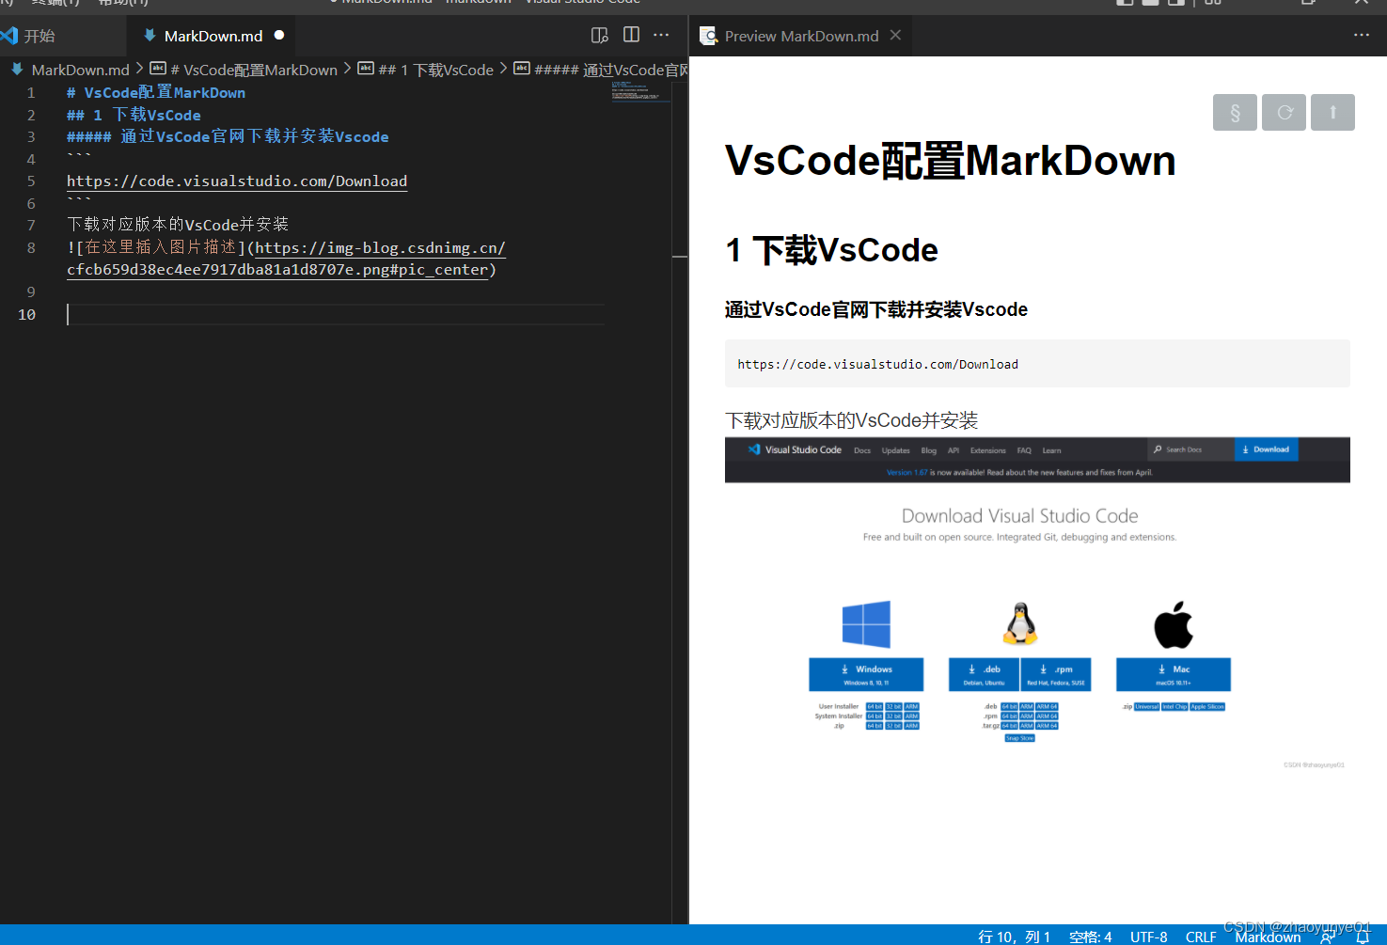Click 行 10, 列 1 go-to-line indicator

point(1014,937)
